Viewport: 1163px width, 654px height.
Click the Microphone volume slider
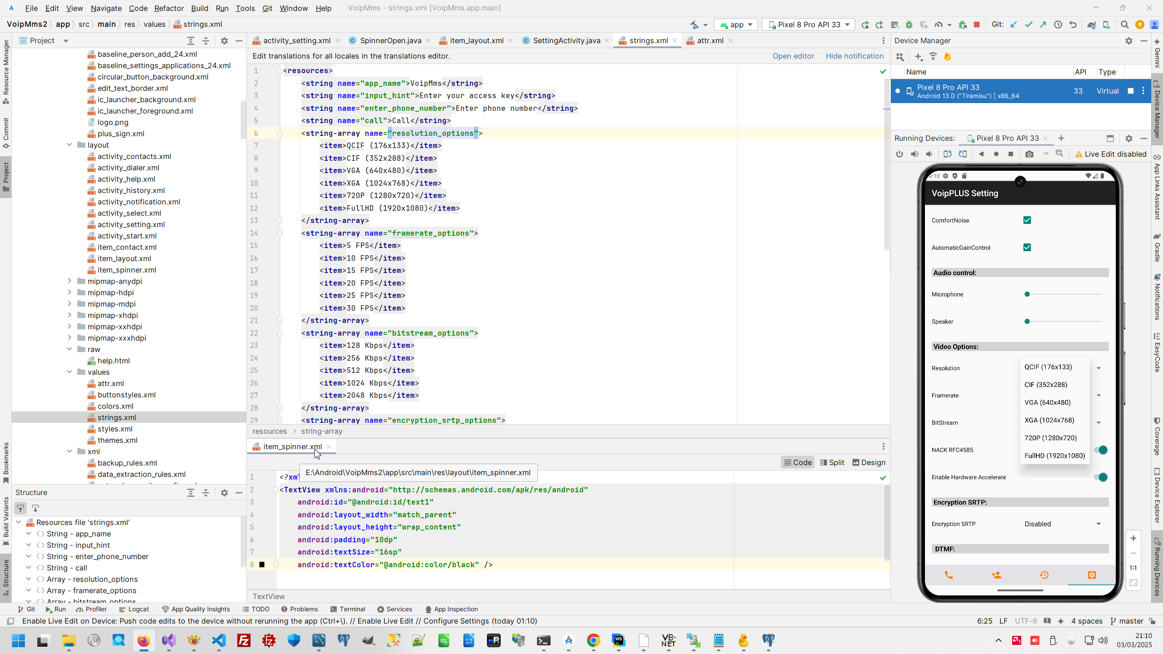click(x=1063, y=294)
